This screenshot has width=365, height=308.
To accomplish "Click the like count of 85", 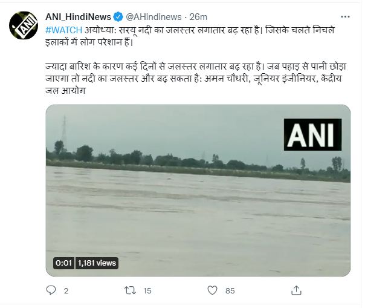I will 230,291.
